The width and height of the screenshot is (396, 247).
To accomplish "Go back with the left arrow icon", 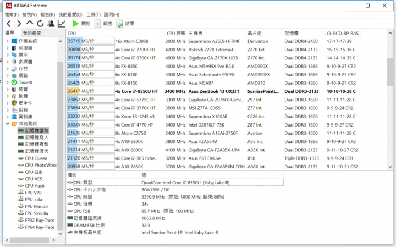I will coord(9,24).
